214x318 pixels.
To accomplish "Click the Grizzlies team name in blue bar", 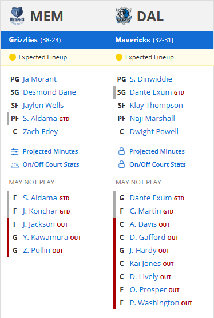I will (23, 40).
